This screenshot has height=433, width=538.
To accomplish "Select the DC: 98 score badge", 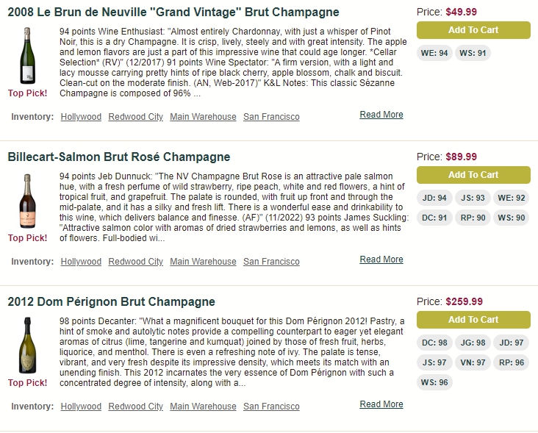I will coord(434,343).
